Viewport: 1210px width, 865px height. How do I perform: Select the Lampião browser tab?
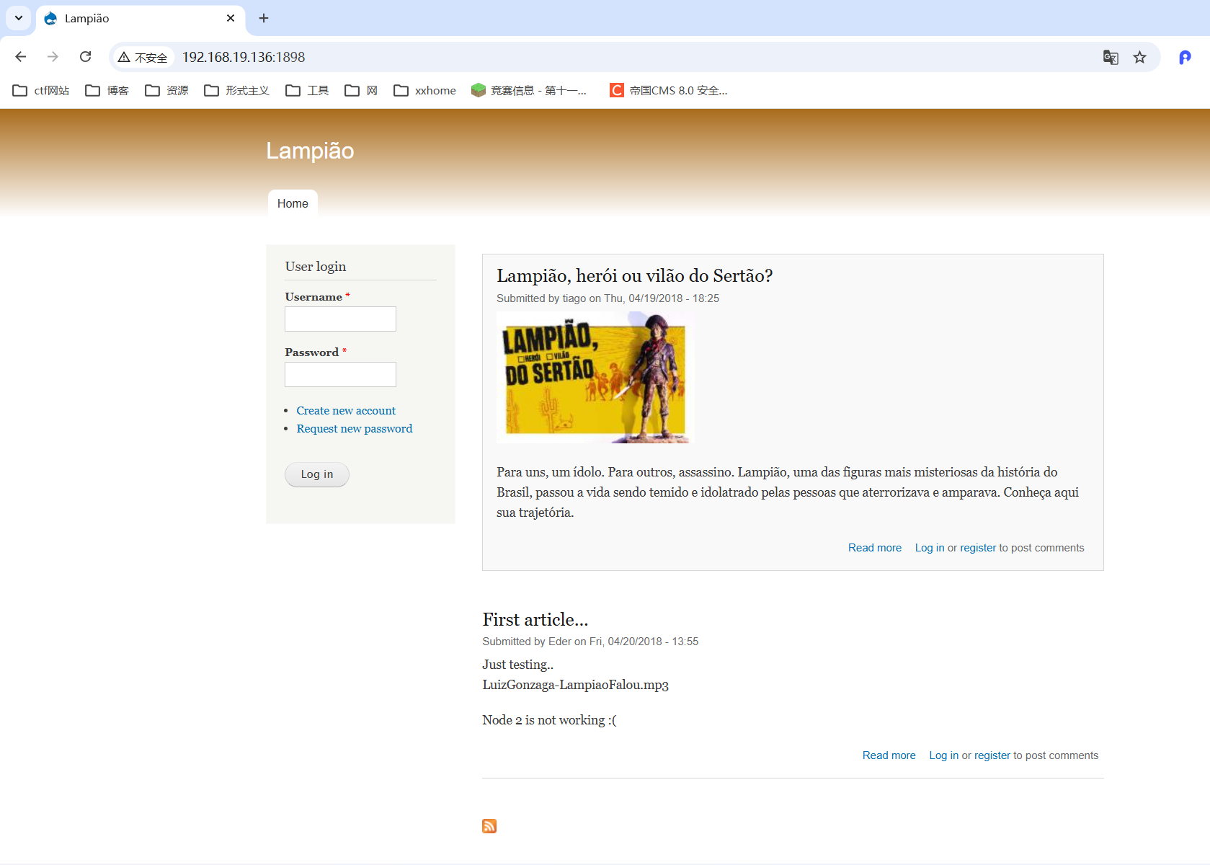(x=141, y=18)
